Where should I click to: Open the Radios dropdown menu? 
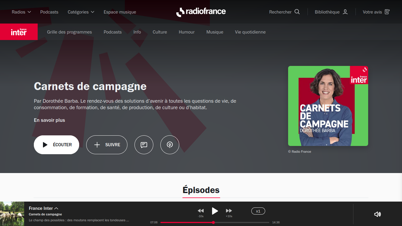(21, 12)
